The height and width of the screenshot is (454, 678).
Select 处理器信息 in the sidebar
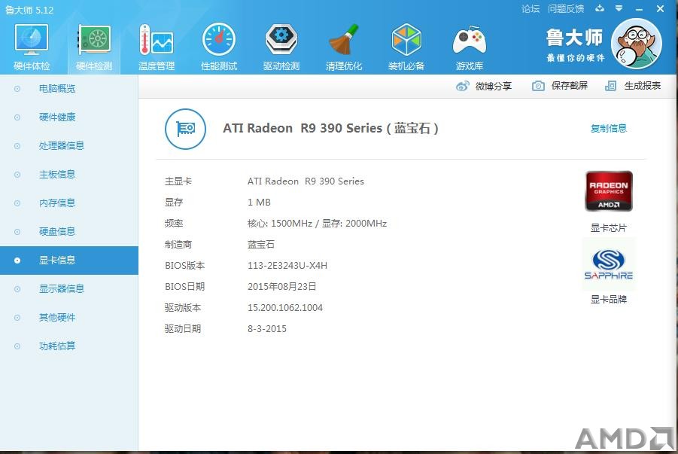(x=69, y=146)
